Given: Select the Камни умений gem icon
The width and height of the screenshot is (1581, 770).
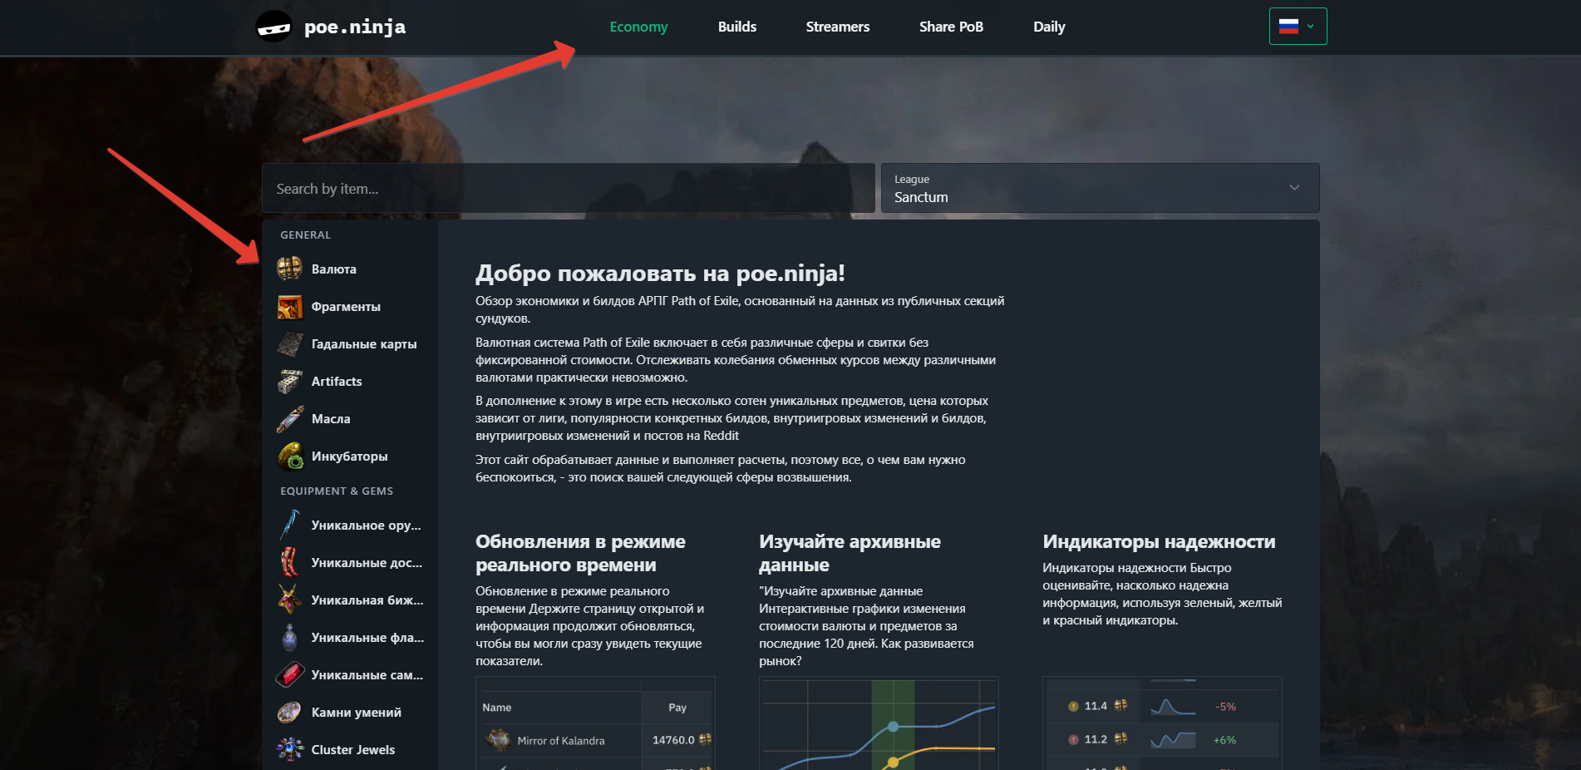Looking at the screenshot, I should [289, 713].
